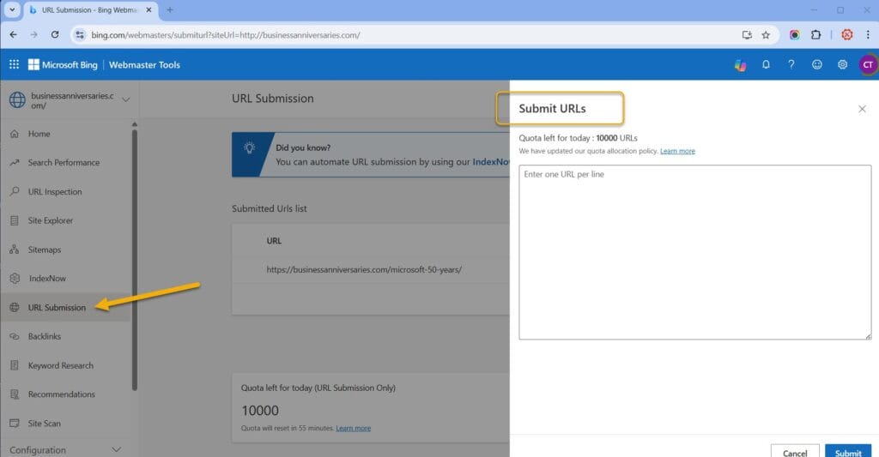Click the lightbulb Did you know icon
The width and height of the screenshot is (879, 457).
tap(250, 147)
